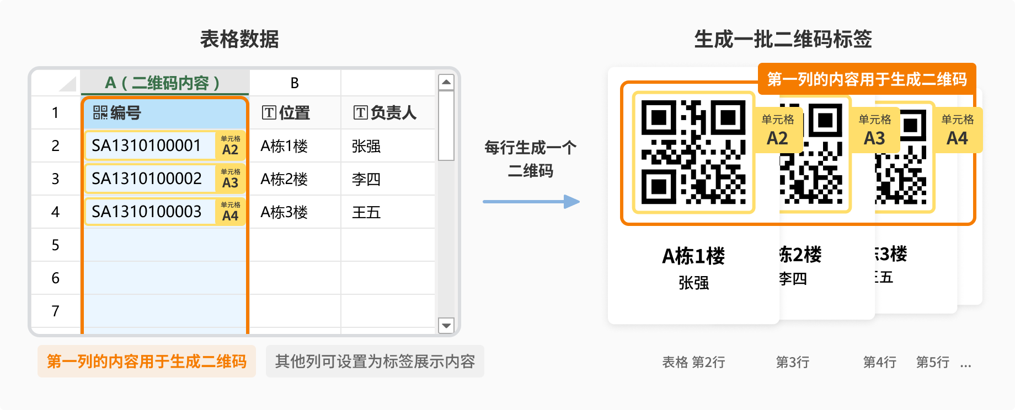Image resolution: width=1015 pixels, height=410 pixels.
Task: Click the 第3行 caption
Action: [x=793, y=362]
